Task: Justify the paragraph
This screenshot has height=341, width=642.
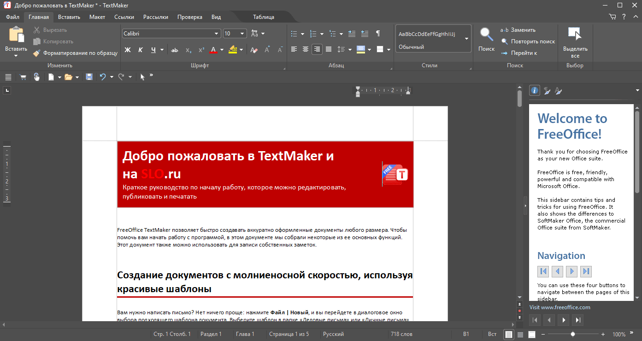Action: tap(329, 49)
